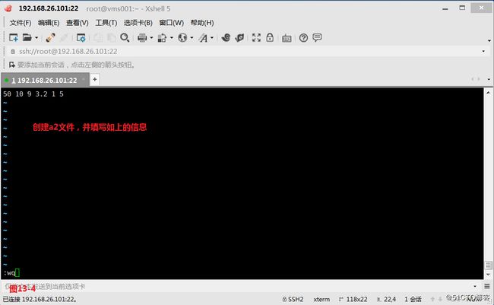This screenshot has height=305, width=494.
Task: Expand the Font dropdown arrow
Action: click(x=212, y=38)
